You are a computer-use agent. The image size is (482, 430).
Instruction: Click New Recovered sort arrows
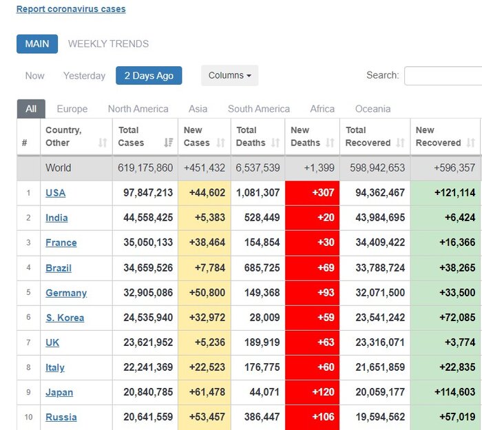tap(471, 143)
